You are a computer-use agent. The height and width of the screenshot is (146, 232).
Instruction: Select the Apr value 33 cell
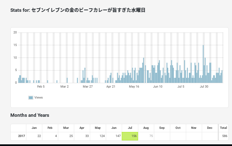(x=82, y=136)
